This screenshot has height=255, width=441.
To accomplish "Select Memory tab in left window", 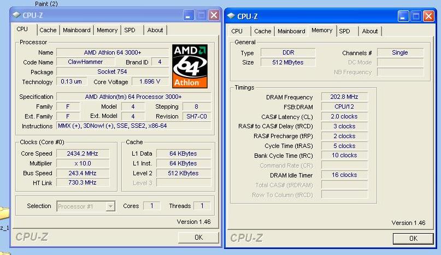I will click(107, 30).
